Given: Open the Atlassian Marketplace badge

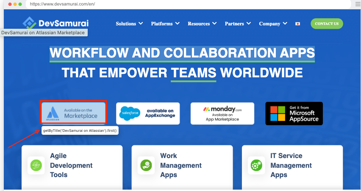Looking at the screenshot, I should 73,112.
